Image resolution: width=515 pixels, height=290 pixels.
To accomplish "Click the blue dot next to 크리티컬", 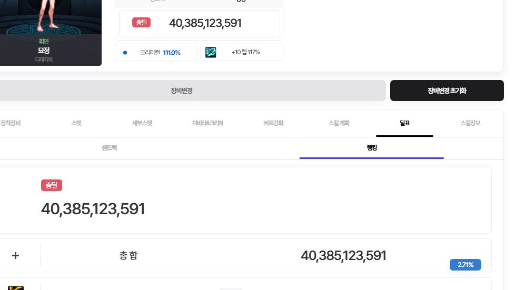I will (x=125, y=53).
